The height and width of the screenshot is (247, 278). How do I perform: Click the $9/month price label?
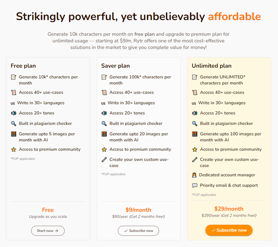[x=138, y=210]
